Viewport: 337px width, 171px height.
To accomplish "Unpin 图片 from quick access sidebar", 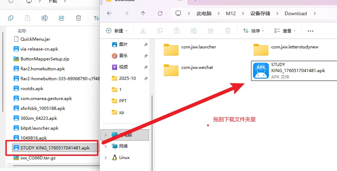I will click(x=146, y=45).
